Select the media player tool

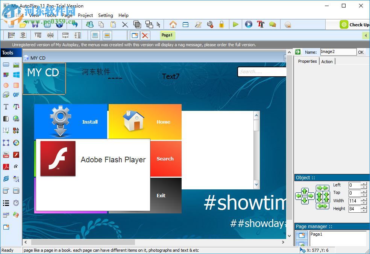click(x=16, y=143)
